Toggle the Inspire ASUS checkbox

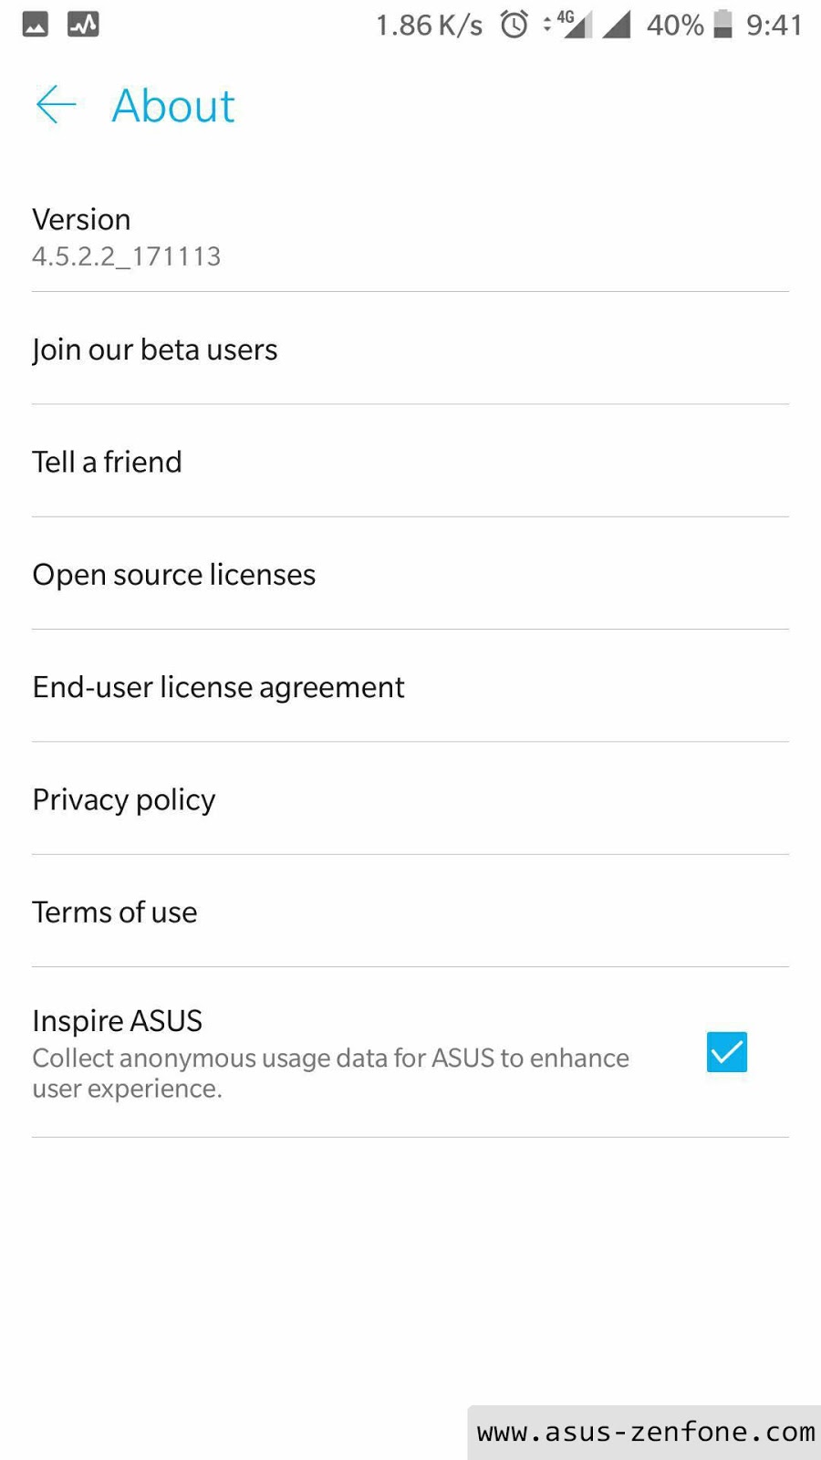click(x=727, y=1052)
